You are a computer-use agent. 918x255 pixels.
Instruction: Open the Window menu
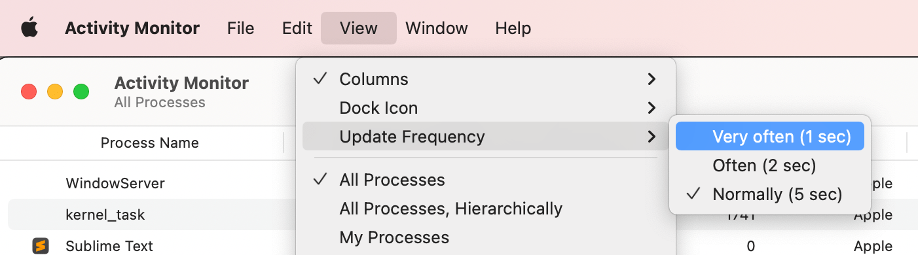click(x=436, y=28)
